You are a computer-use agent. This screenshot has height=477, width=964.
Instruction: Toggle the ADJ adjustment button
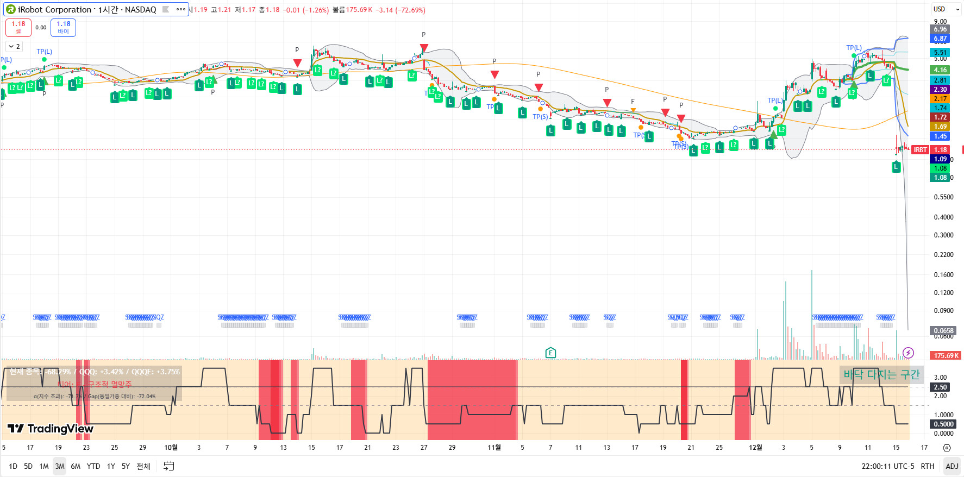pos(952,466)
